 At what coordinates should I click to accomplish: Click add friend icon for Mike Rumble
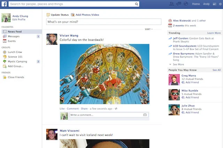pyautogui.click(x=183, y=97)
